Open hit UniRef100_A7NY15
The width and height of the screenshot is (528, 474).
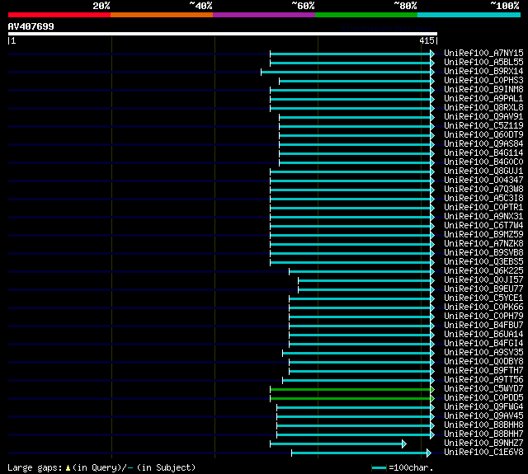pos(483,53)
